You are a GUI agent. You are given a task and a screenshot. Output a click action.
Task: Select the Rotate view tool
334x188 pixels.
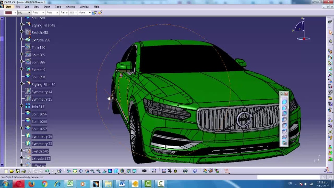click(x=87, y=171)
